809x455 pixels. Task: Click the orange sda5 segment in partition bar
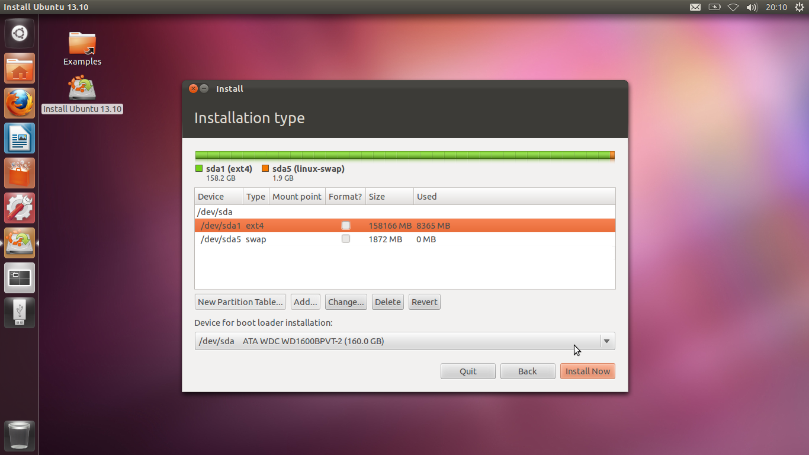[612, 155]
